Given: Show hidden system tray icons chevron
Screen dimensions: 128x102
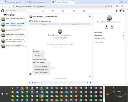Looking at the screenshot, I should (x=112, y=94).
